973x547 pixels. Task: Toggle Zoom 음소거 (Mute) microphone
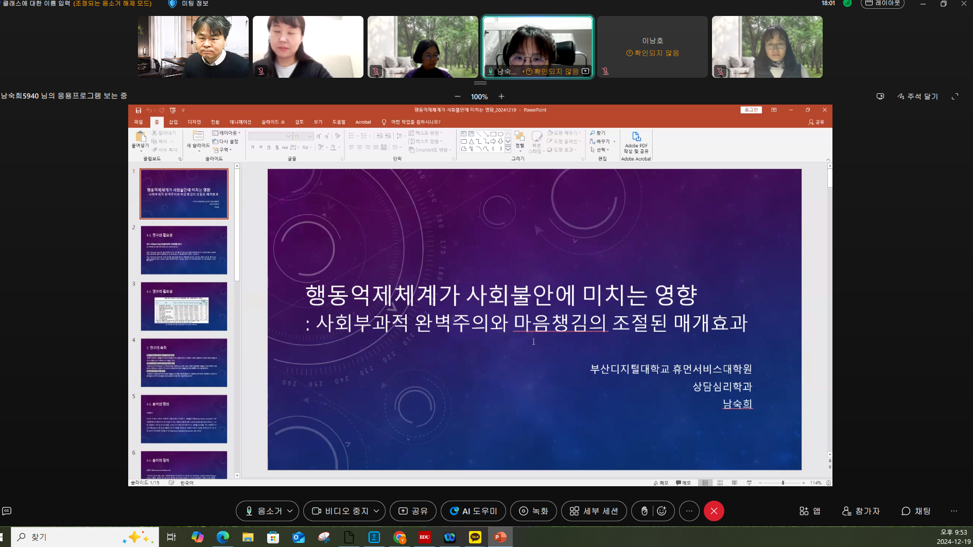[263, 511]
